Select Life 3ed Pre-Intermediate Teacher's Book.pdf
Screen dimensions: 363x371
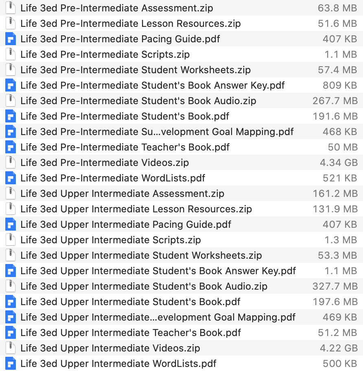click(125, 147)
